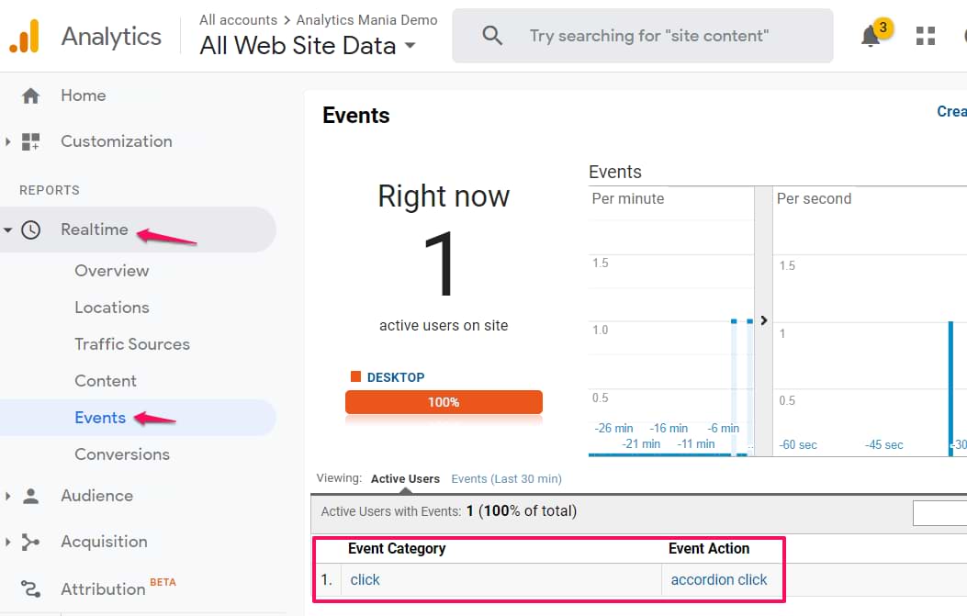967x616 pixels.
Task: Click the Attribution loop icon
Action: 31,588
